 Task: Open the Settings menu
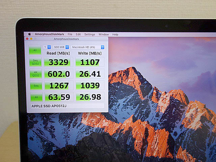89,34
